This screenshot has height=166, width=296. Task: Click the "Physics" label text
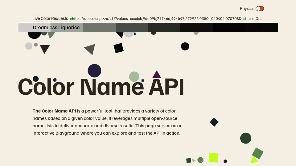click(x=247, y=9)
